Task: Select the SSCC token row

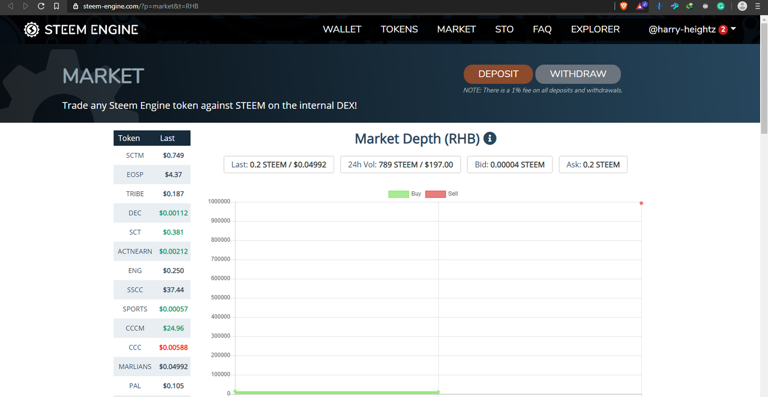Action: click(152, 290)
